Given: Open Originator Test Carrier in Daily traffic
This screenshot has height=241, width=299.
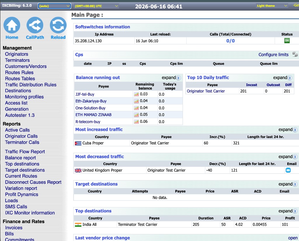Looking at the screenshot, I should (206, 91).
